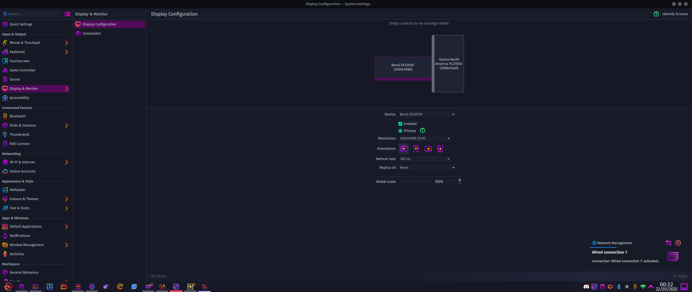Open the hamburger menu next to search
Screen dimensions: 692x292
click(67, 14)
